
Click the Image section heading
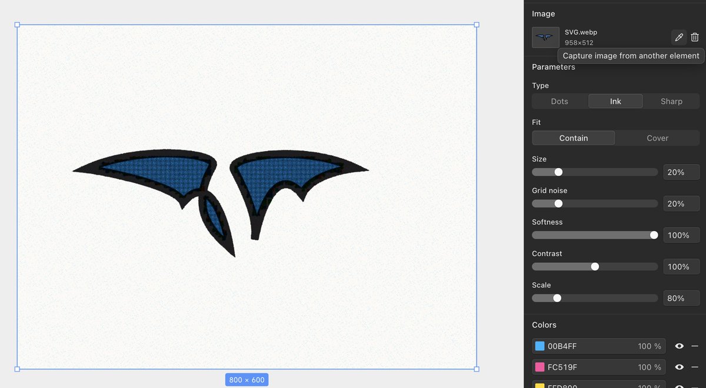544,14
